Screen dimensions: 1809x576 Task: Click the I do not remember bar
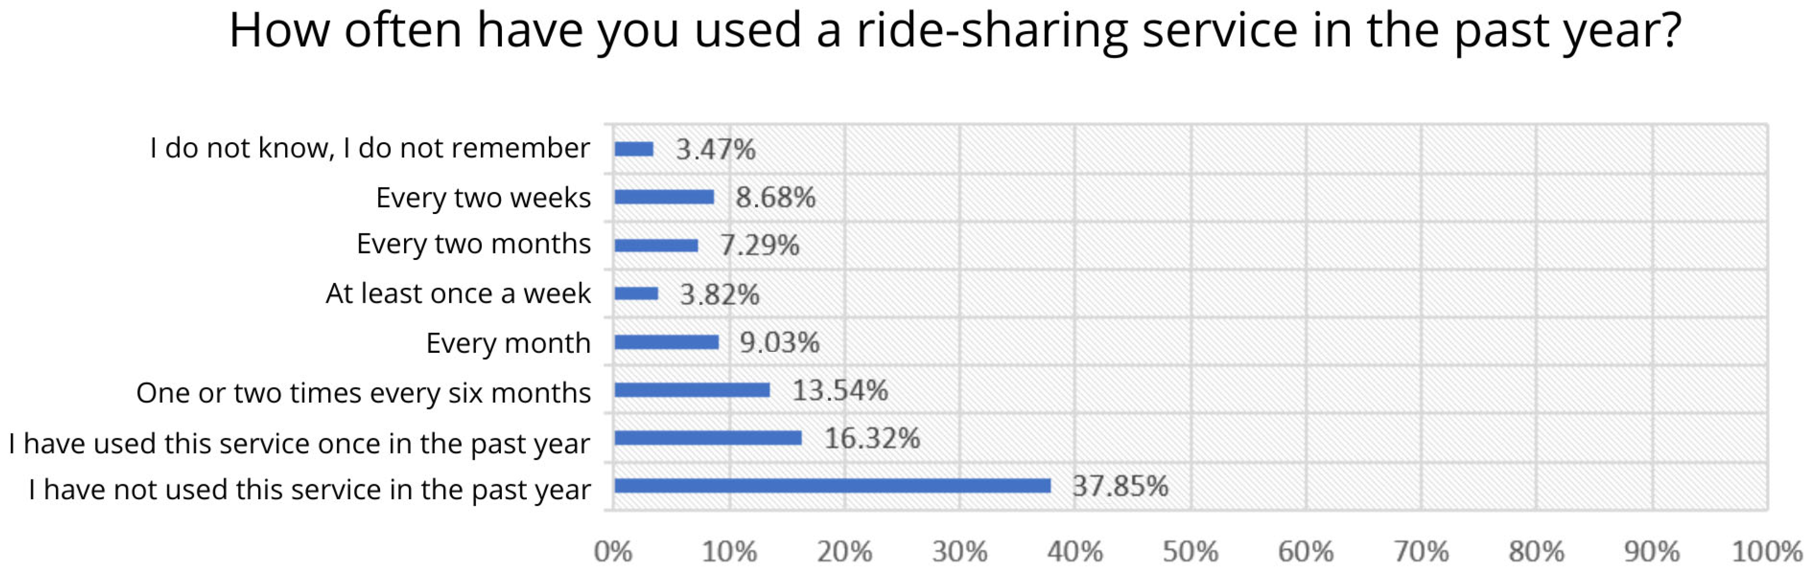(x=633, y=149)
